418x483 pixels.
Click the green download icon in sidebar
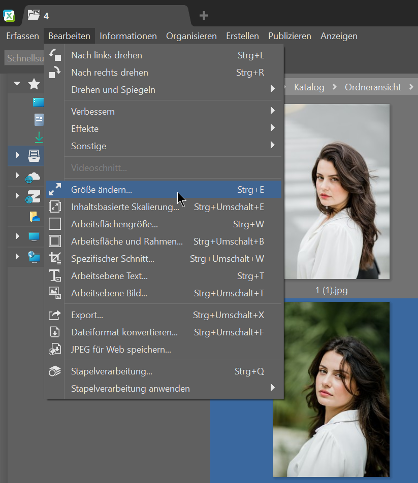(39, 137)
